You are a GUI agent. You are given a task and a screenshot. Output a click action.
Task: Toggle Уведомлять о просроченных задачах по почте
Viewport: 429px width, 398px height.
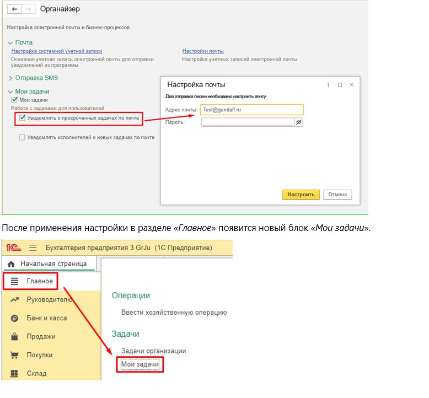tap(22, 118)
